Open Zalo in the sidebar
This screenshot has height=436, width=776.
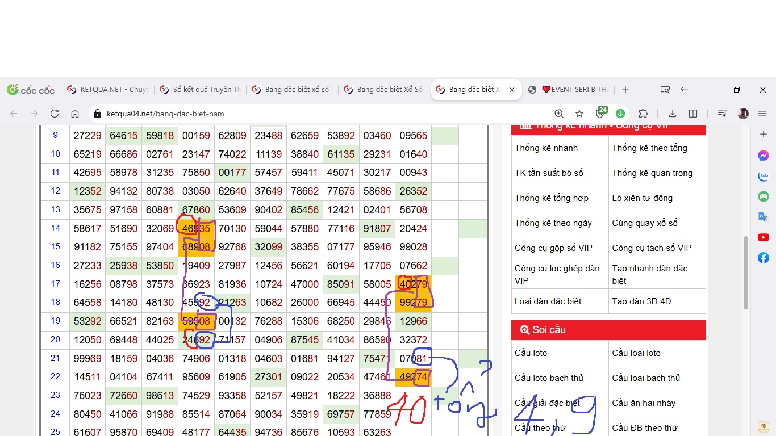tap(764, 176)
